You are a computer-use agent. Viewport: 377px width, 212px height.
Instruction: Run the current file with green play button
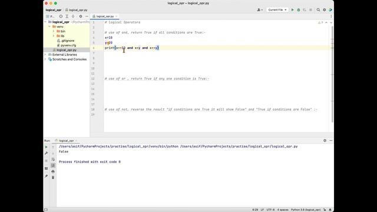(x=292, y=10)
